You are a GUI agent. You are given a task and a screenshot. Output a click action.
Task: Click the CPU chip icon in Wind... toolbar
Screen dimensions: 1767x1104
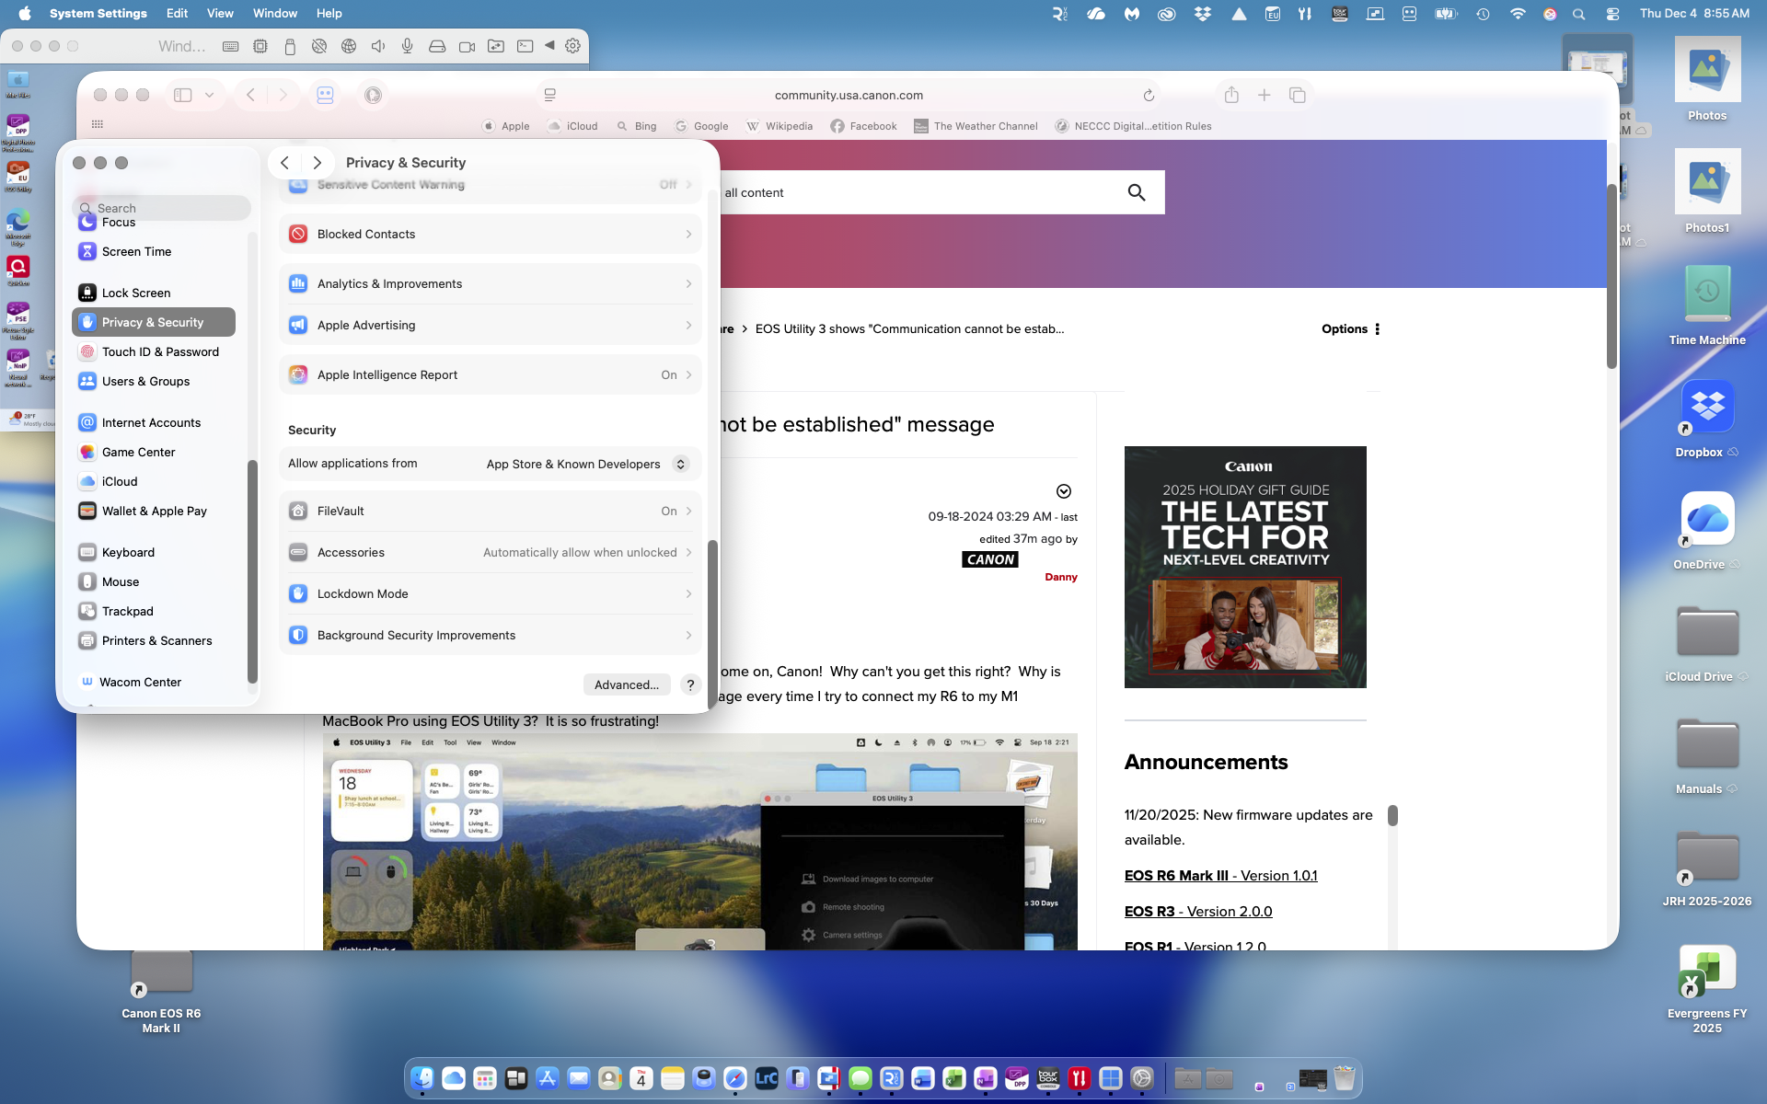pyautogui.click(x=260, y=46)
